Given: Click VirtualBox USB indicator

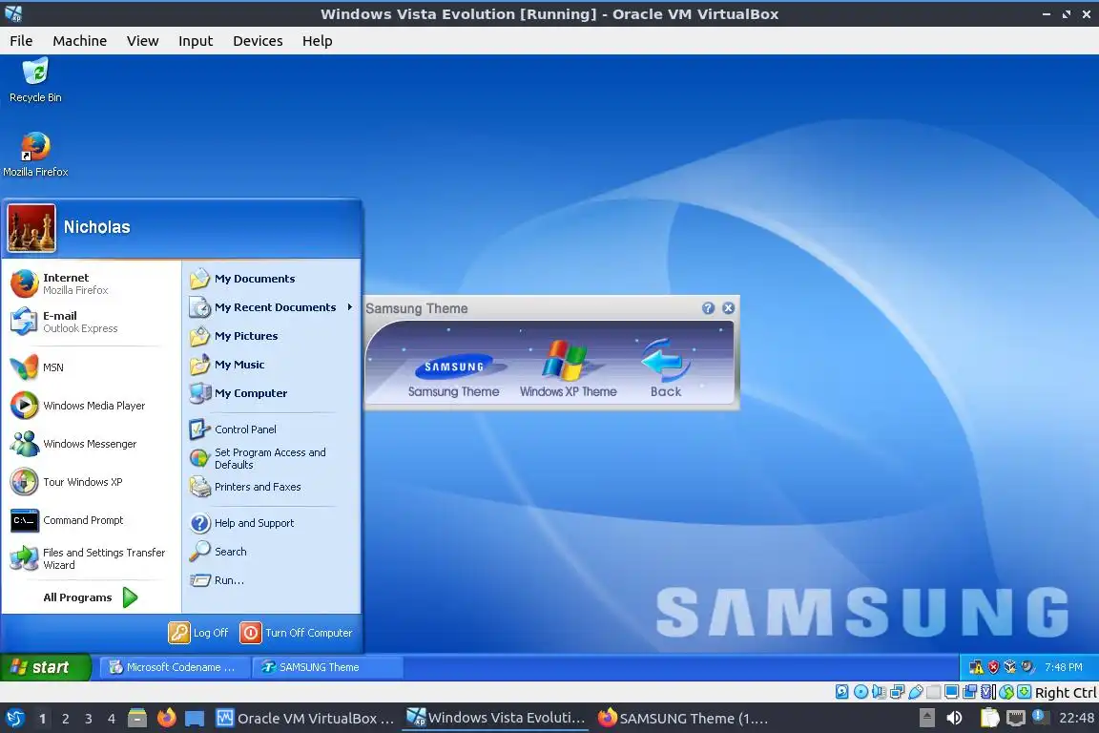Looking at the screenshot, I should pos(916,692).
